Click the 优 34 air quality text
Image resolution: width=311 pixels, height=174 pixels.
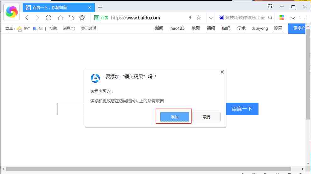point(38,28)
